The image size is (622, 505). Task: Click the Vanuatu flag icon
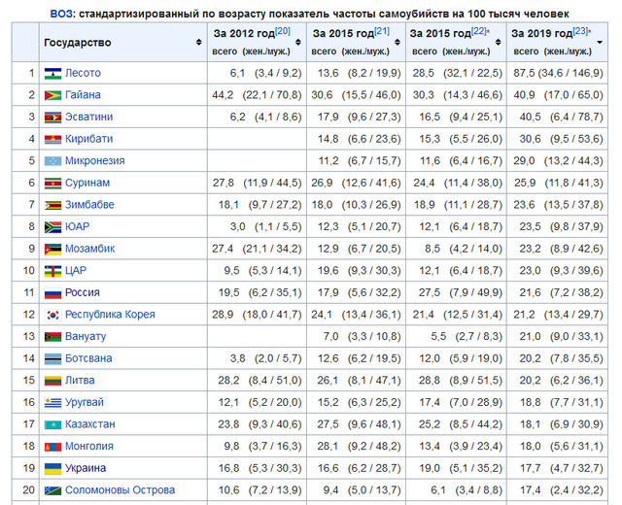(x=52, y=337)
